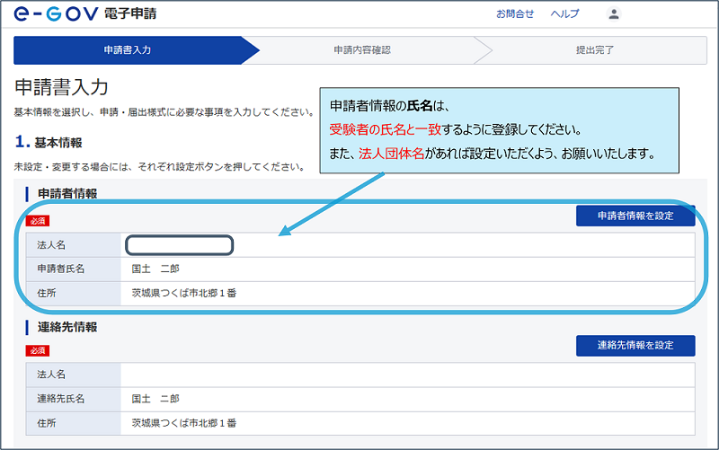The width and height of the screenshot is (719, 450).
Task: Open the user account icon
Action: click(613, 13)
